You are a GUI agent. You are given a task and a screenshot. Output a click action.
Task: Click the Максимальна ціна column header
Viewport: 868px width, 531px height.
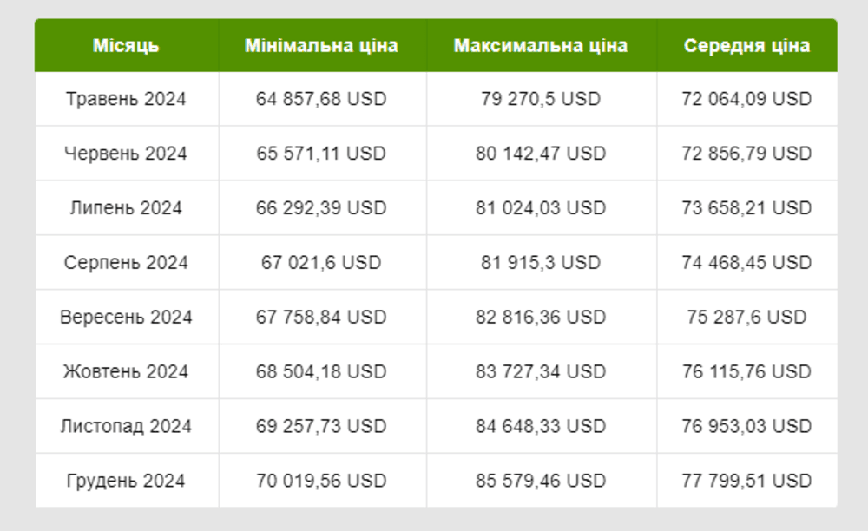(x=541, y=45)
